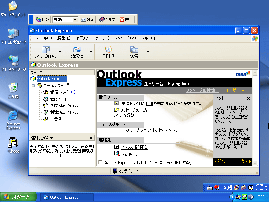Open the ごみ箱 recycle bin icon
The height and width of the screenshot is (202, 269).
pos(13,91)
